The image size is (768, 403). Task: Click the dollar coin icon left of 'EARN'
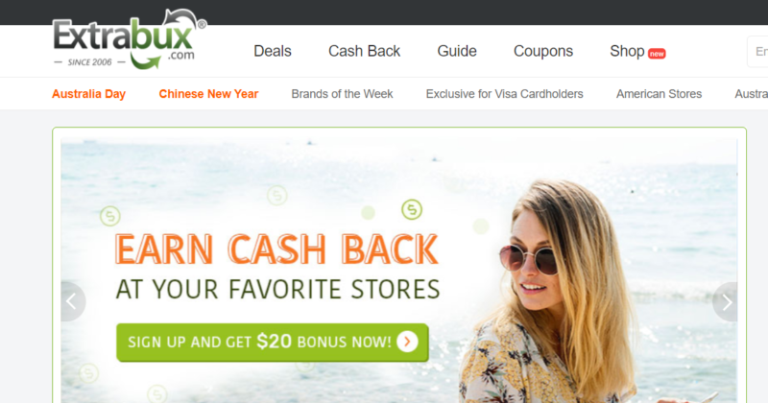(x=110, y=216)
